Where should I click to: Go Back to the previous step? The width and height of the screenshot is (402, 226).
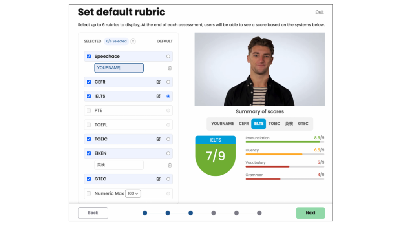[93, 213]
